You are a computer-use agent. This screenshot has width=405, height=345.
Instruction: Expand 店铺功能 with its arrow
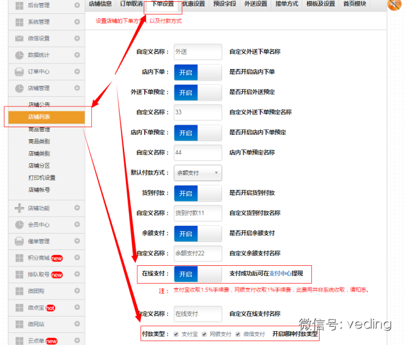[x=77, y=208]
